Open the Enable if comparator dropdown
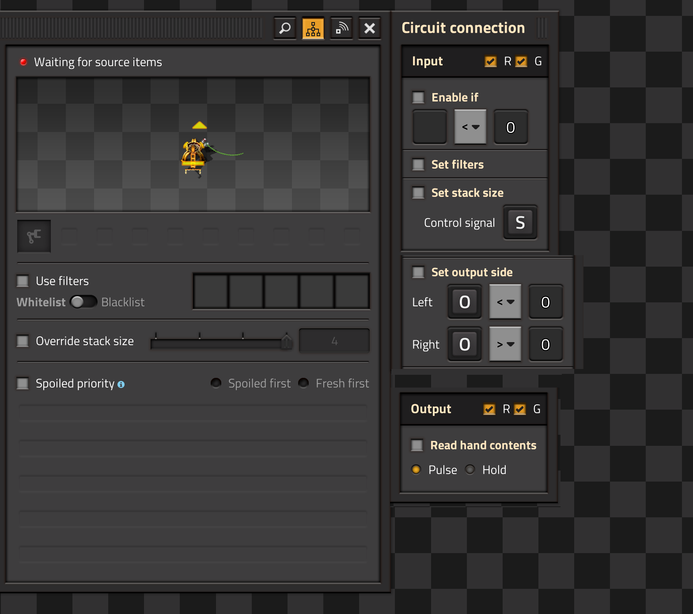Screen dimensions: 693x614 (x=470, y=127)
